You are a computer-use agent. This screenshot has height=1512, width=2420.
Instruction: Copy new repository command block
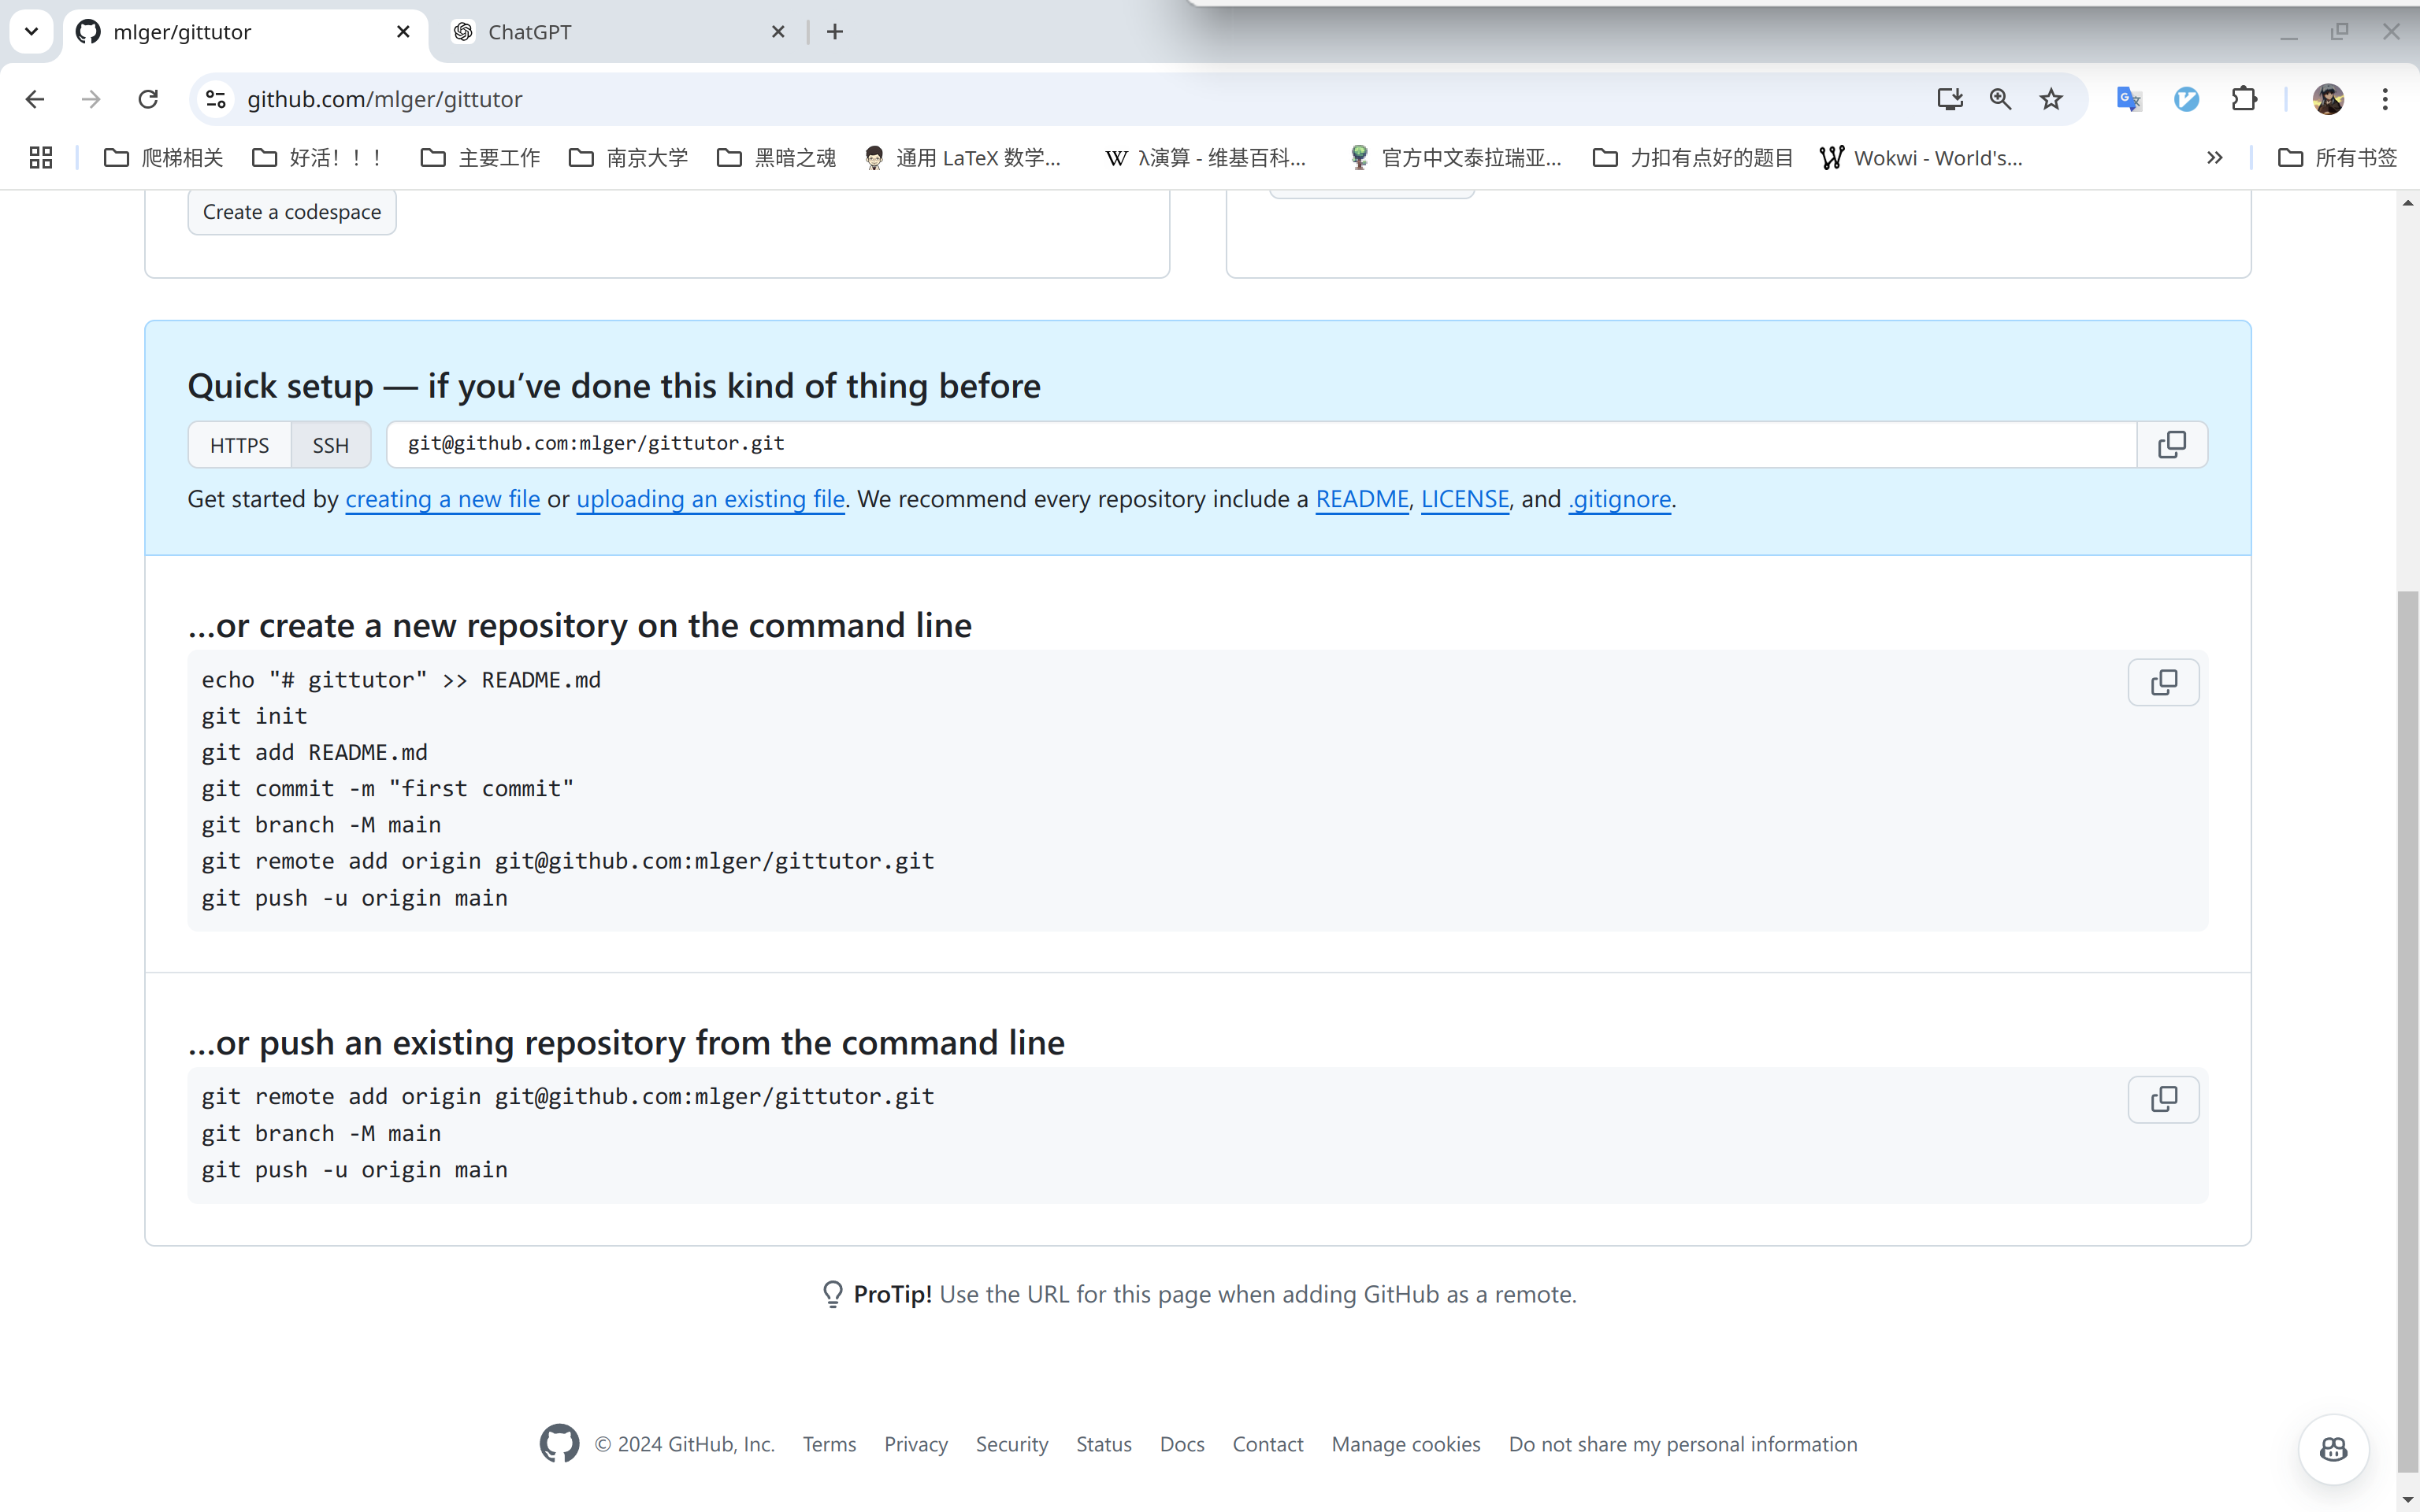[2163, 682]
